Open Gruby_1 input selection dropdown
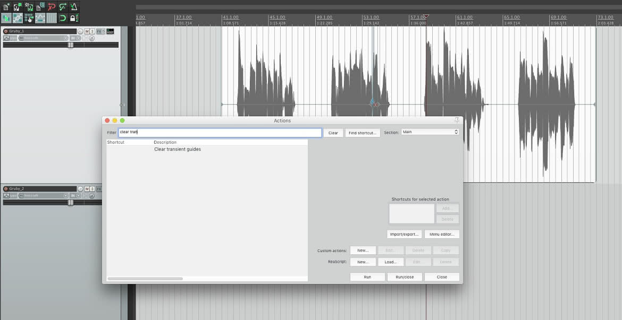The height and width of the screenshot is (320, 622). click(x=44, y=38)
